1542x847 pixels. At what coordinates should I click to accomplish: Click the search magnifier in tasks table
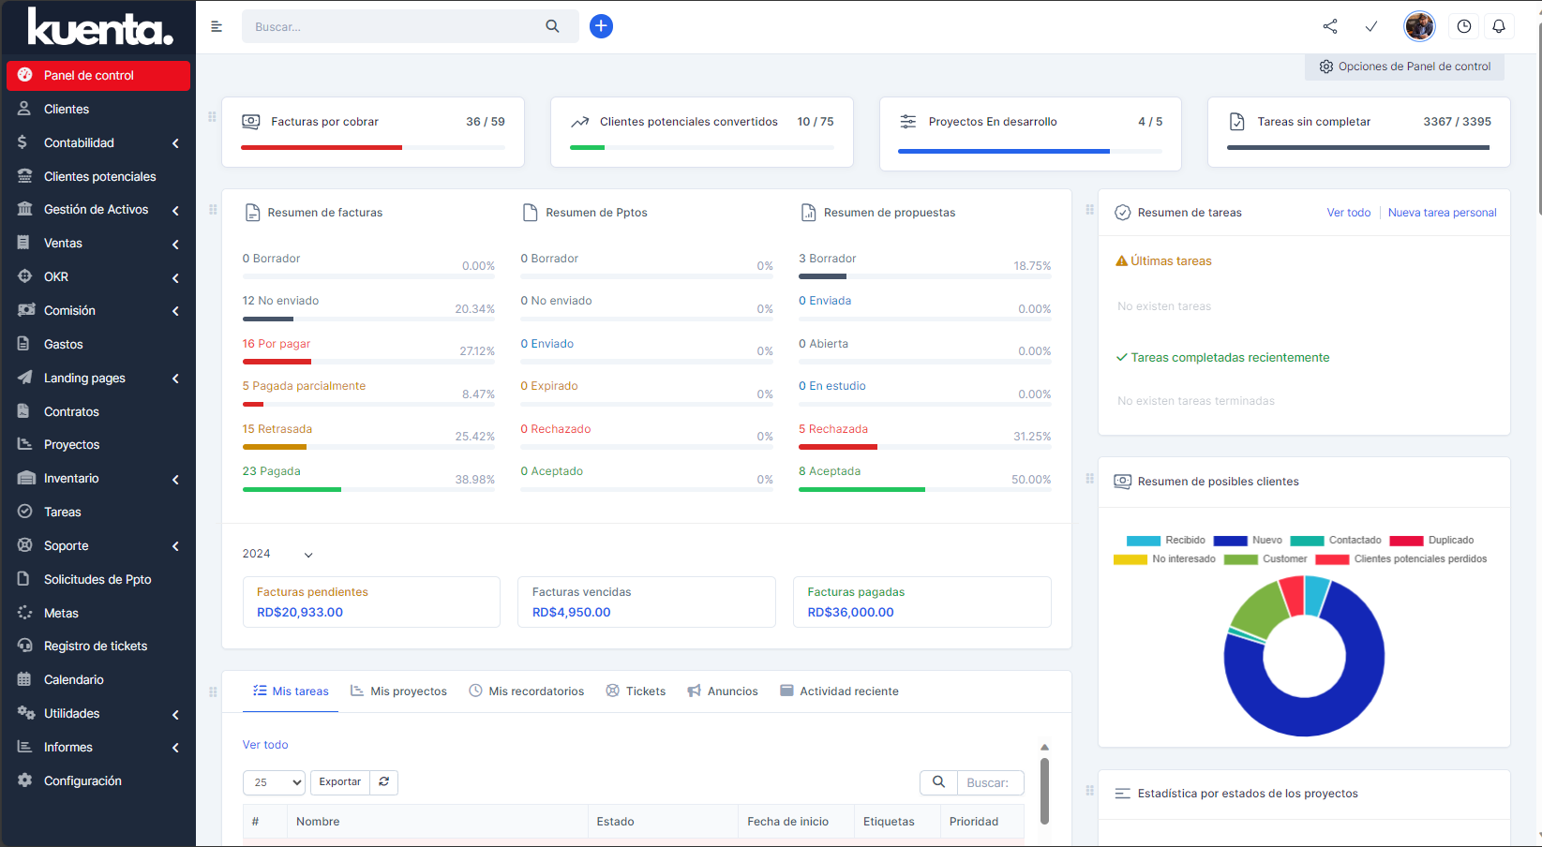(x=937, y=782)
